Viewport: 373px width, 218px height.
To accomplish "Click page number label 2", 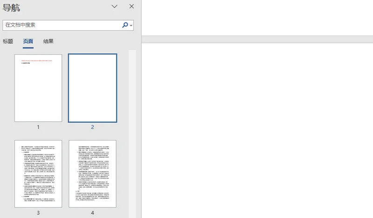I will [x=92, y=127].
